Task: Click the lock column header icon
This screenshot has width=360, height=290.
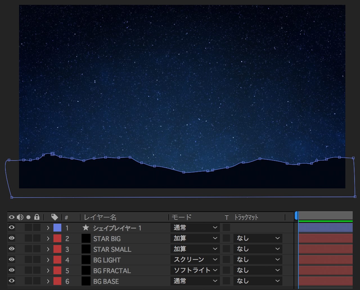Action: (37, 217)
